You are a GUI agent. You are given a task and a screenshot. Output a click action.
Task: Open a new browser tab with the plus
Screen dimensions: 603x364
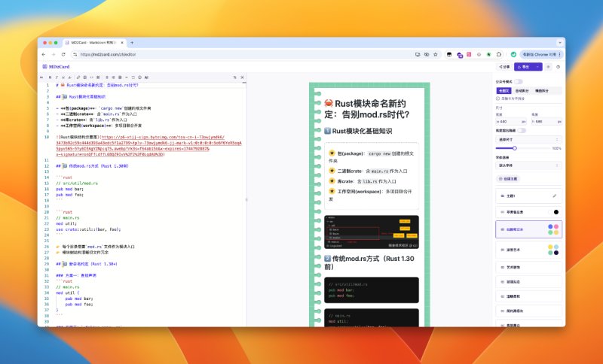[x=132, y=43]
